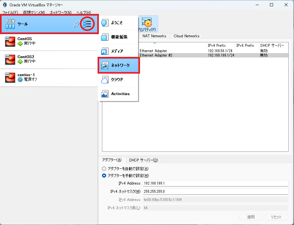Select automatic adapter configuration radio button
The width and height of the screenshot is (294, 225).
pyautogui.click(x=104, y=169)
